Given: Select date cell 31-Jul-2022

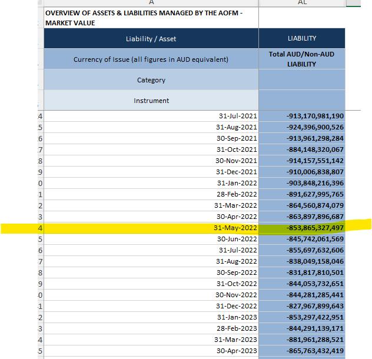Looking at the screenshot, I should [151, 250].
